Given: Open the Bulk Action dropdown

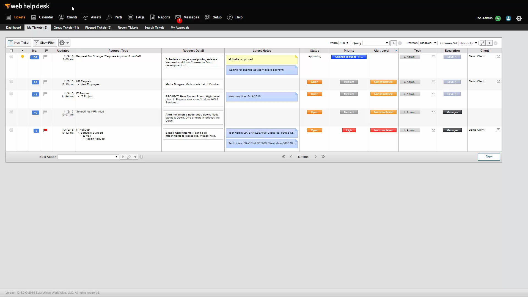Looking at the screenshot, I should (87, 157).
